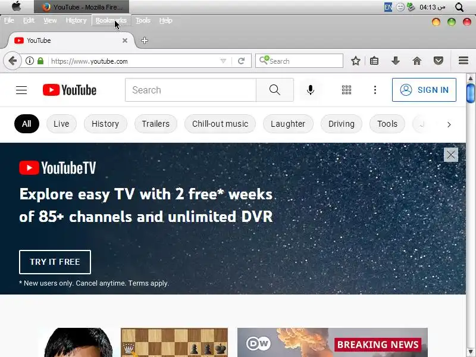This screenshot has width=476, height=357.
Task: Filter videos by Chill-out music chip
Action: point(220,124)
